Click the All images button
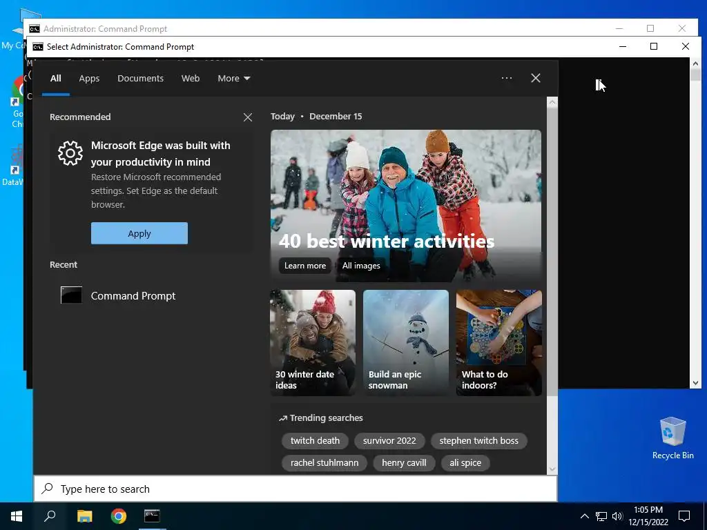Image resolution: width=707 pixels, height=530 pixels. click(x=361, y=266)
